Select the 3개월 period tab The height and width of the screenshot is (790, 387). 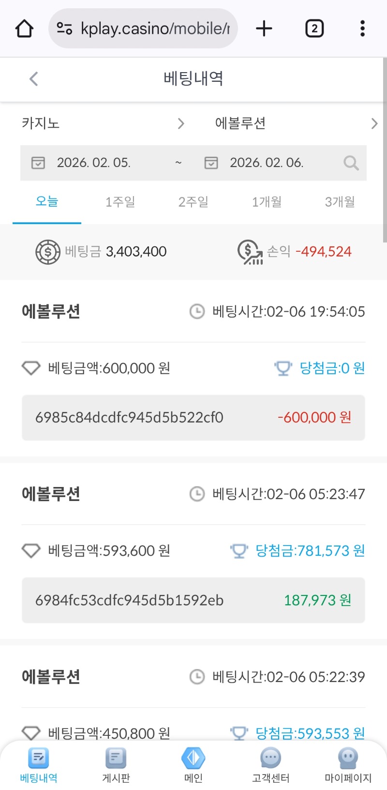click(x=340, y=202)
